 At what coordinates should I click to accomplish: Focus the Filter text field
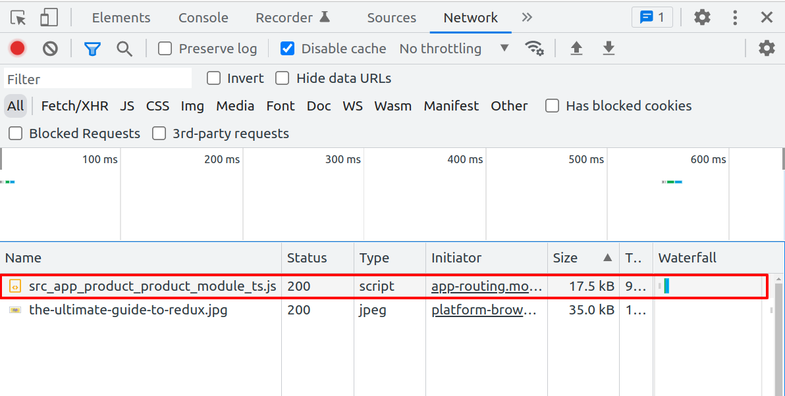point(97,79)
